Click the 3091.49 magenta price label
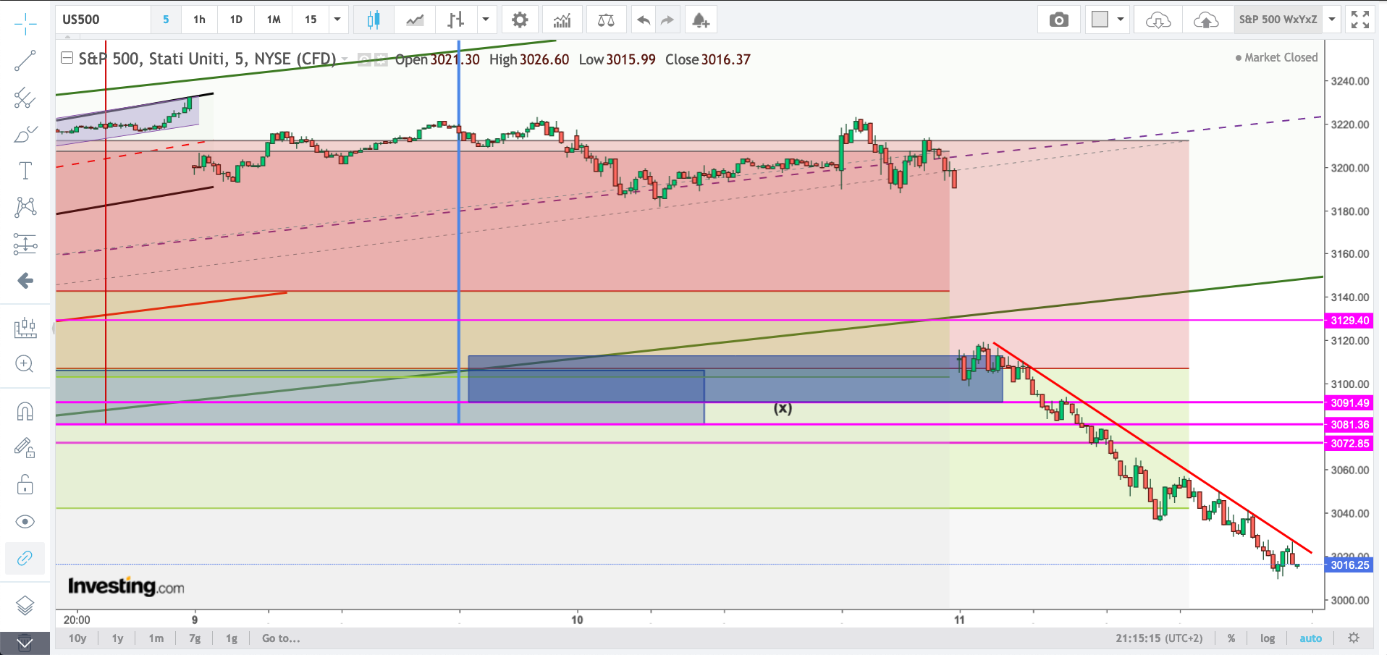The width and height of the screenshot is (1387, 655). point(1349,403)
